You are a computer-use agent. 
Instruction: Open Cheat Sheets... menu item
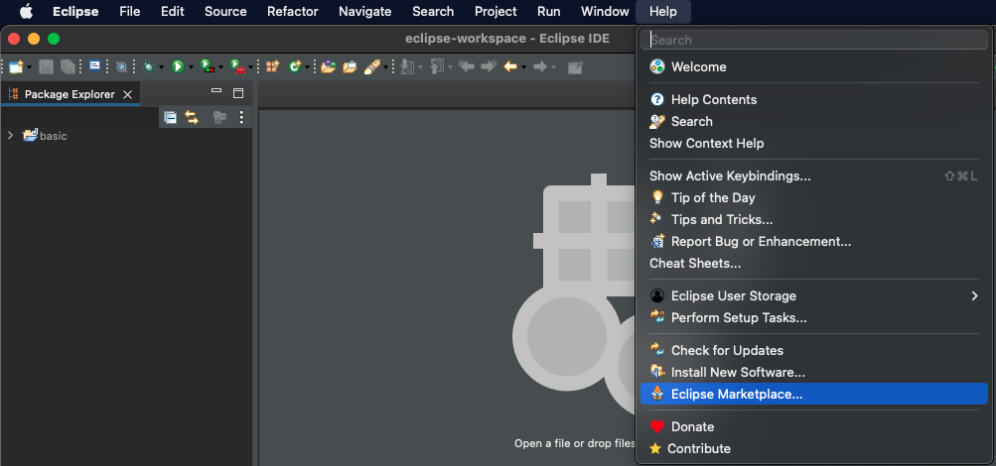coord(814,263)
